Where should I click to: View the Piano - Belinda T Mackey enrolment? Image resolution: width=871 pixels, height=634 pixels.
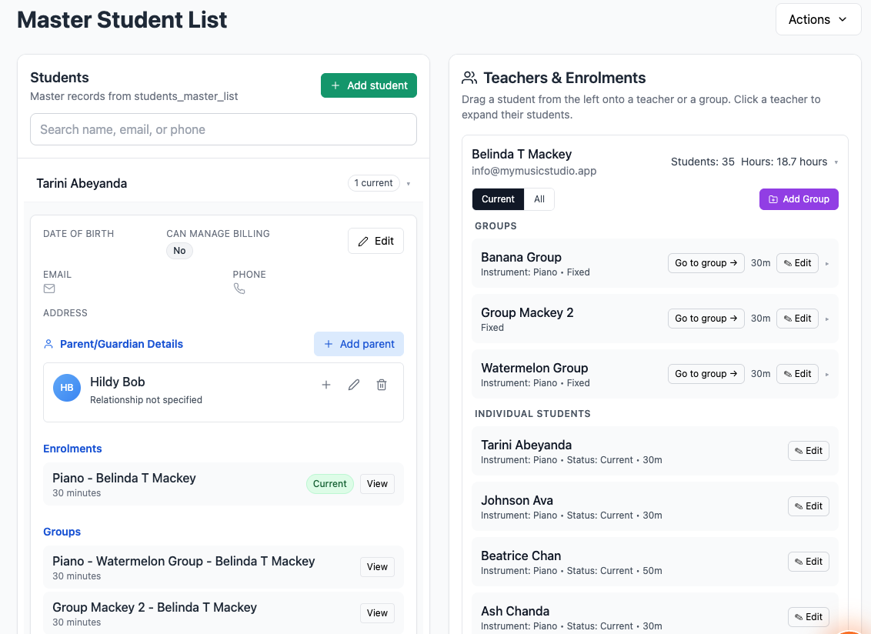[x=376, y=483]
